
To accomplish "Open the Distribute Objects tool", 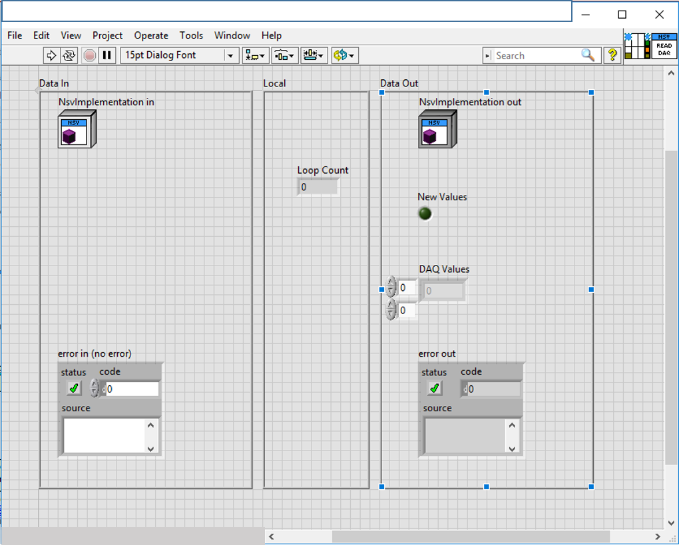I will click(284, 55).
